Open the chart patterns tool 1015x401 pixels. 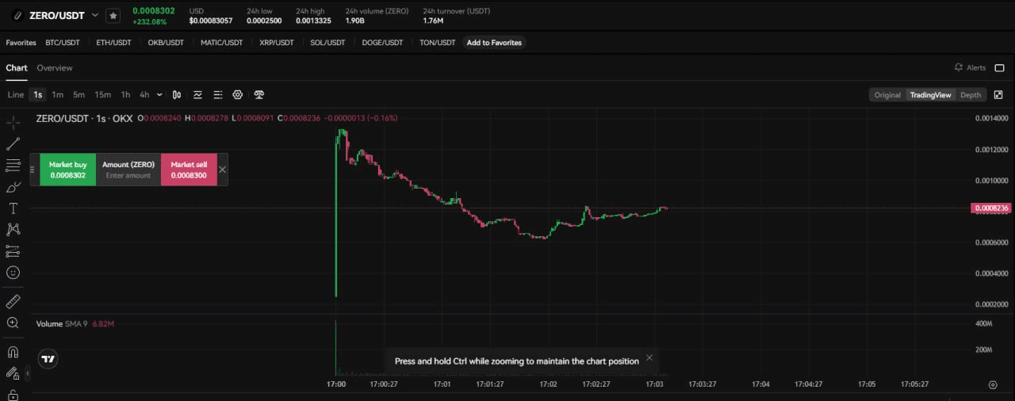[x=13, y=229]
